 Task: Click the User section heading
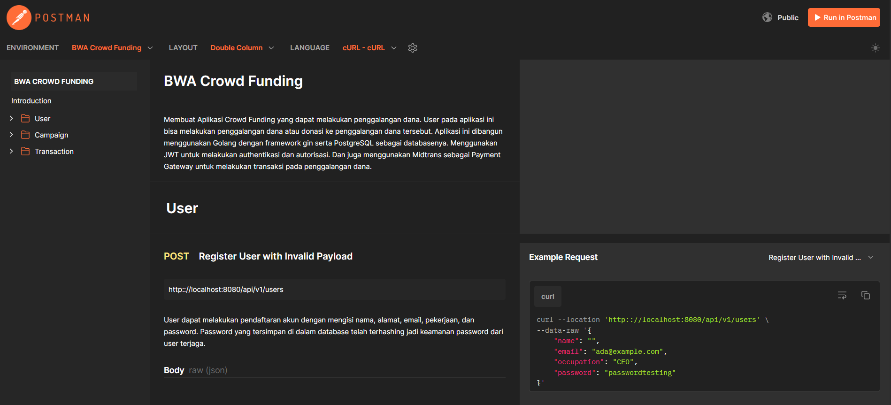coord(182,208)
